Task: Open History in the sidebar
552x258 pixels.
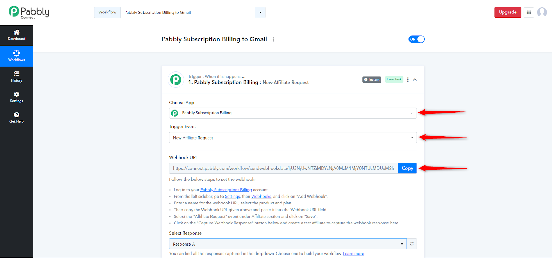Action: [x=17, y=77]
